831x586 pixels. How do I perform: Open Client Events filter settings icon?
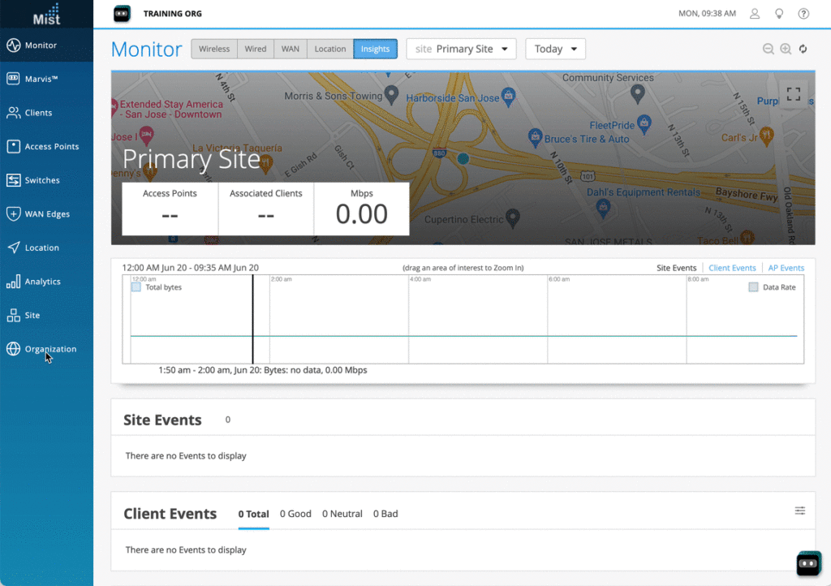pos(800,511)
